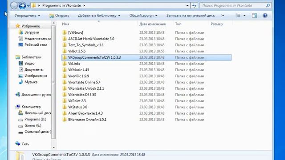Select ASCII Art Harrix Vkontakte 3.0 folder icon

tap(64, 39)
